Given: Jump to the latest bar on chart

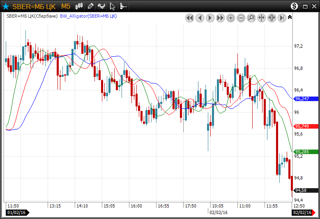Looking at the screenshot, I should click(x=282, y=18).
